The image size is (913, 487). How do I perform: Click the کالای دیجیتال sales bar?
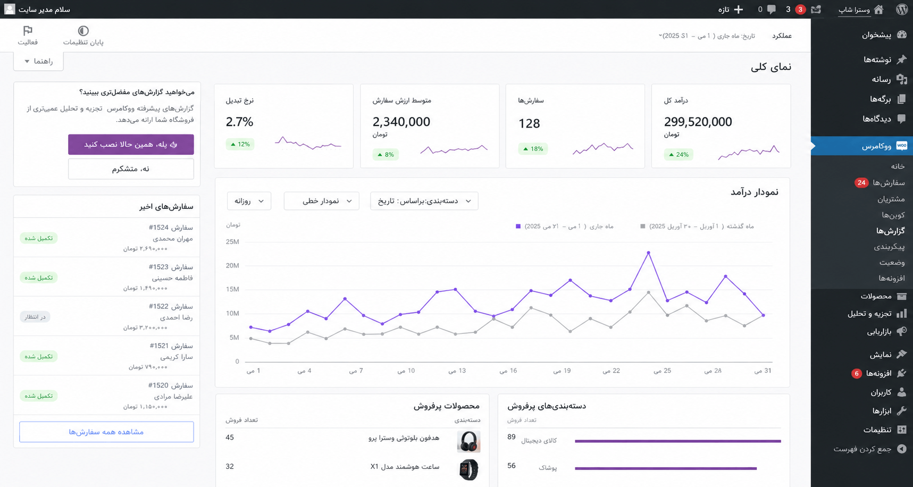pos(677,441)
